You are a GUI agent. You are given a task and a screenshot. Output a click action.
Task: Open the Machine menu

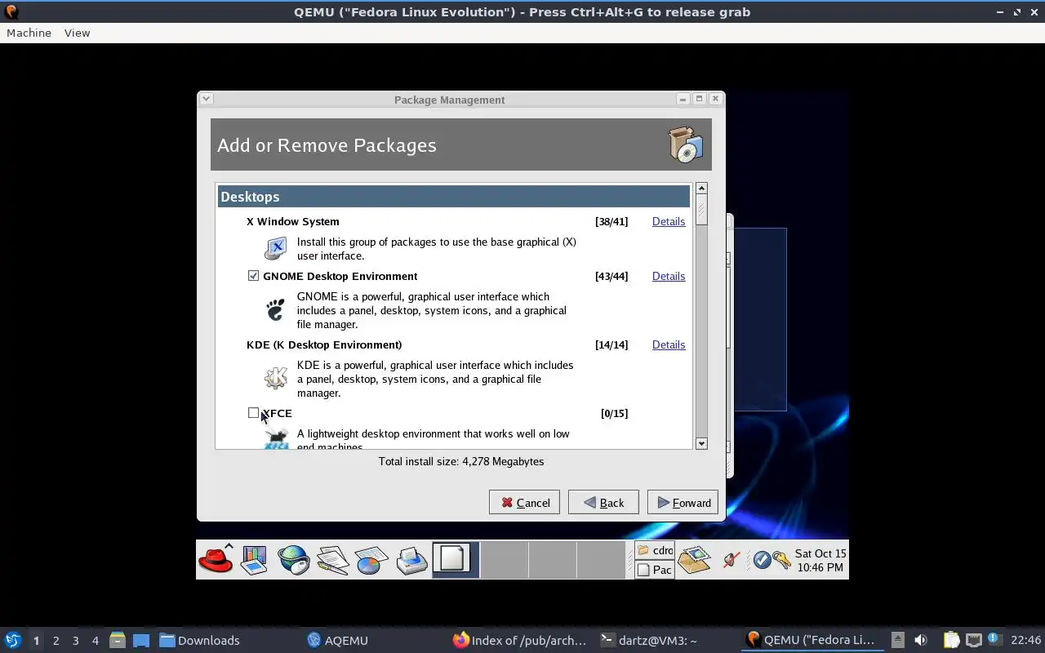[29, 33]
